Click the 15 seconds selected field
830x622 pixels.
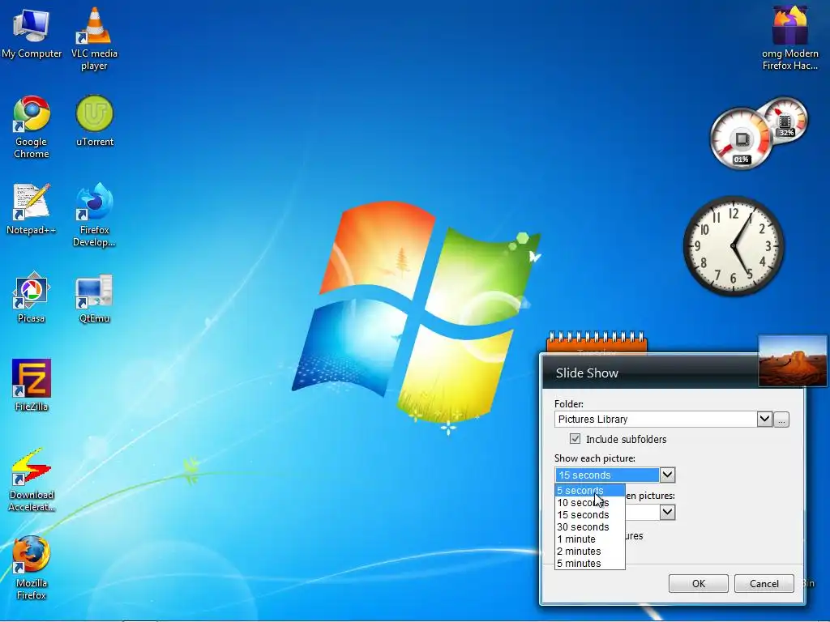(607, 475)
